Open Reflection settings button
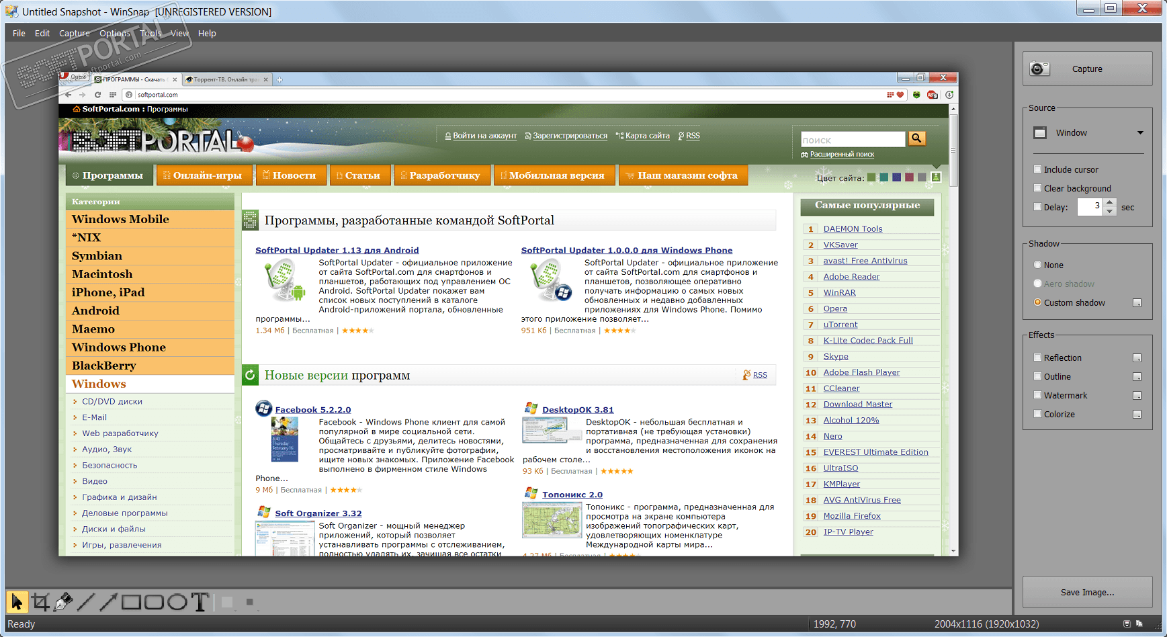 point(1137,358)
